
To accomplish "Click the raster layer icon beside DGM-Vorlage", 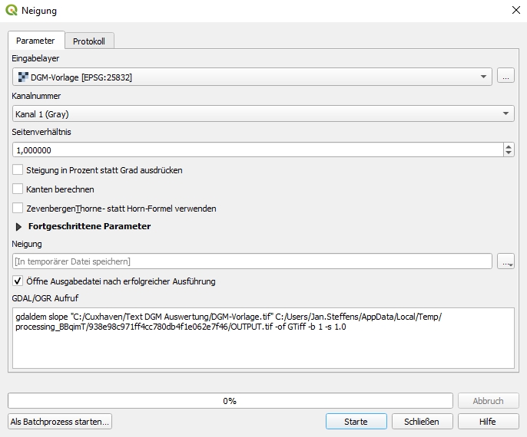I will [x=22, y=77].
